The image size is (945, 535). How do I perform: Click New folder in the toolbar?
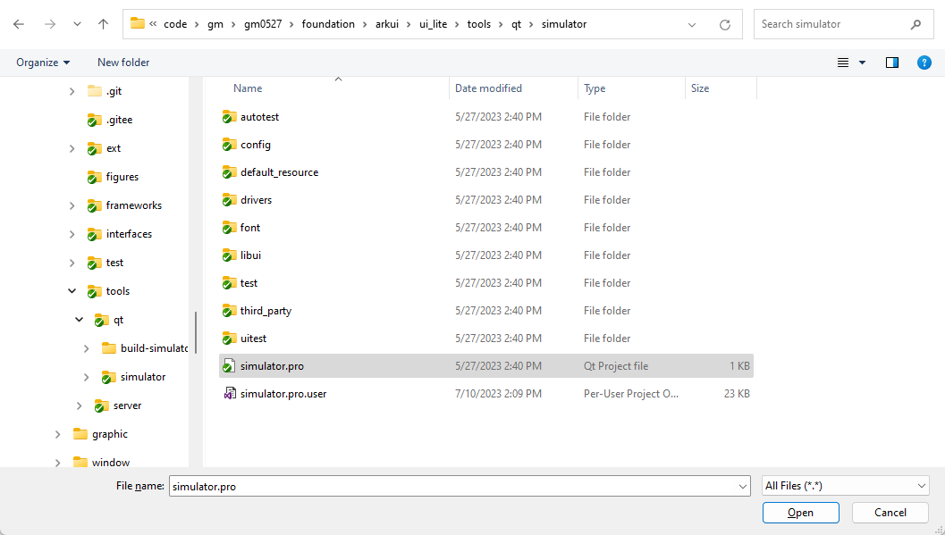[123, 63]
